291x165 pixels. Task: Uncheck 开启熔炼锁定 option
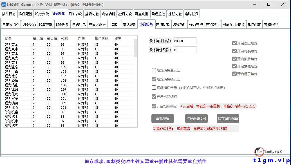pyautogui.click(x=153, y=106)
